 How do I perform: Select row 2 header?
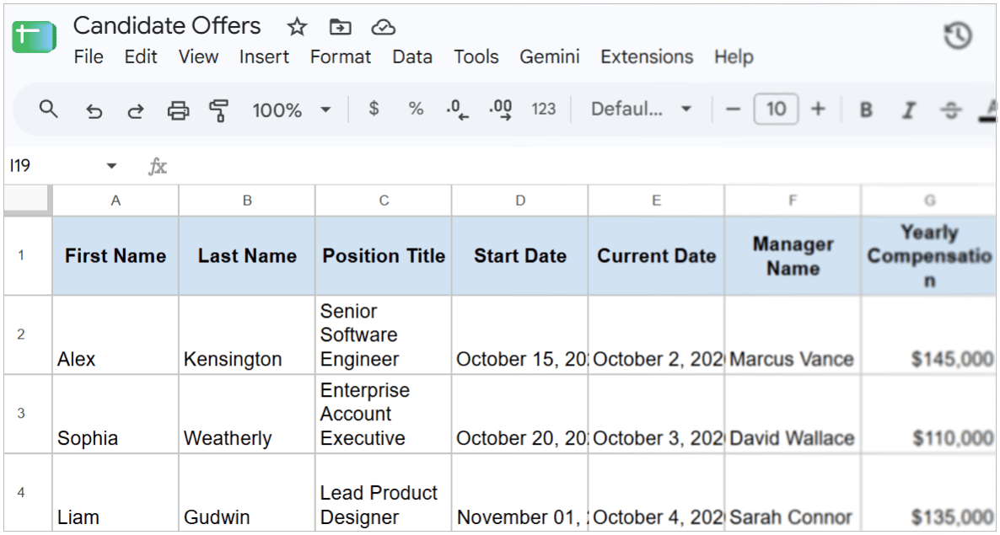pyautogui.click(x=28, y=334)
